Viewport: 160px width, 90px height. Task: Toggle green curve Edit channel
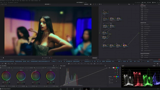(116, 68)
